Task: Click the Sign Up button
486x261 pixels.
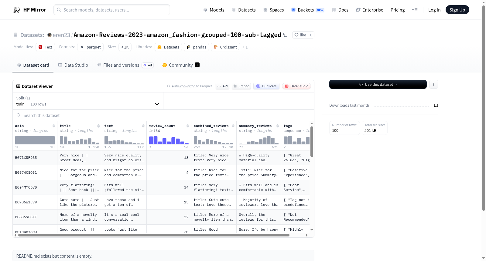Action: [x=457, y=10]
